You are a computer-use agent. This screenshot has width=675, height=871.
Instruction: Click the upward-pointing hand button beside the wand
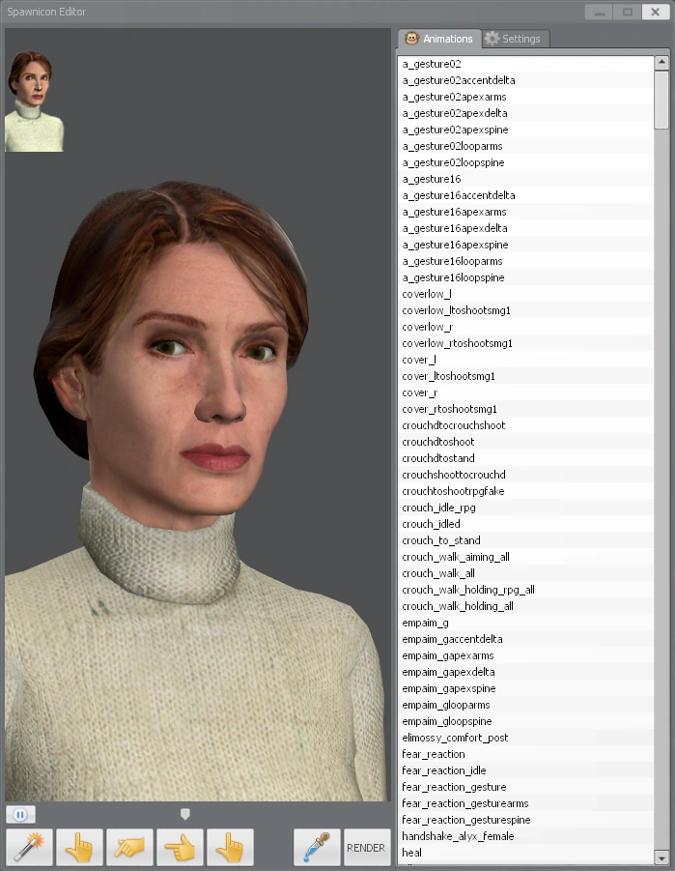click(x=79, y=847)
